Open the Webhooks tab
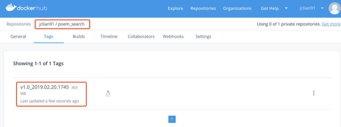This screenshot has height=127, width=341. click(x=173, y=36)
